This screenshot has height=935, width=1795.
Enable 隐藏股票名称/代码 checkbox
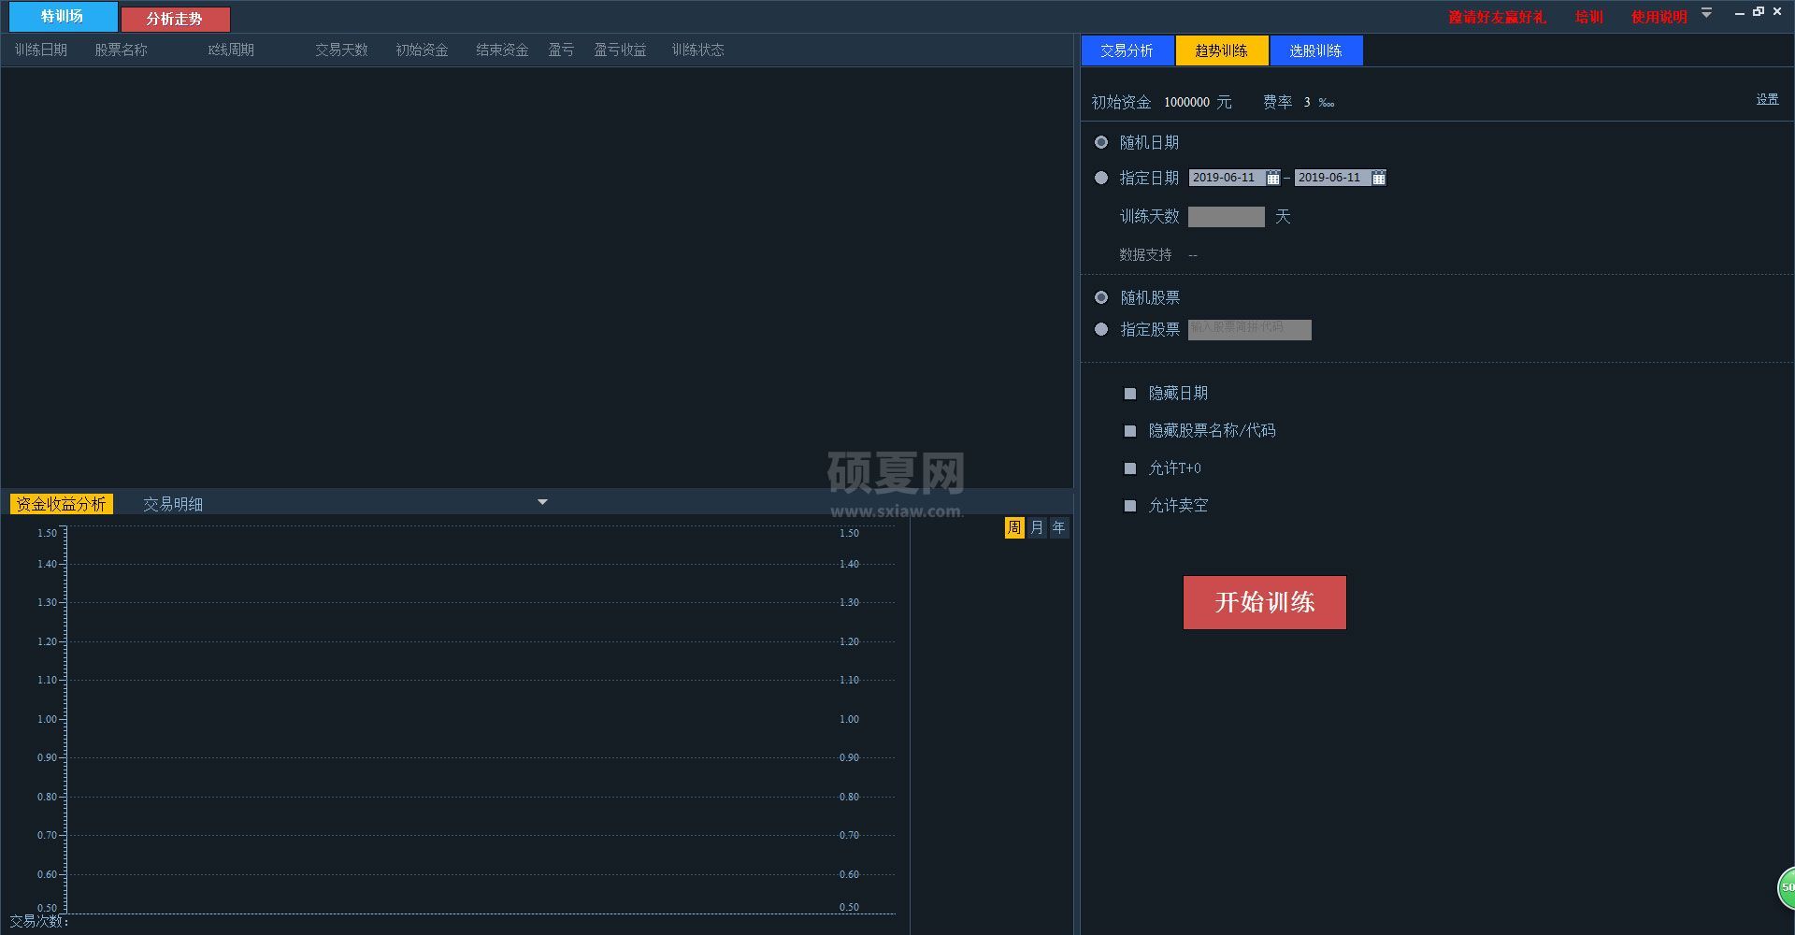point(1129,431)
